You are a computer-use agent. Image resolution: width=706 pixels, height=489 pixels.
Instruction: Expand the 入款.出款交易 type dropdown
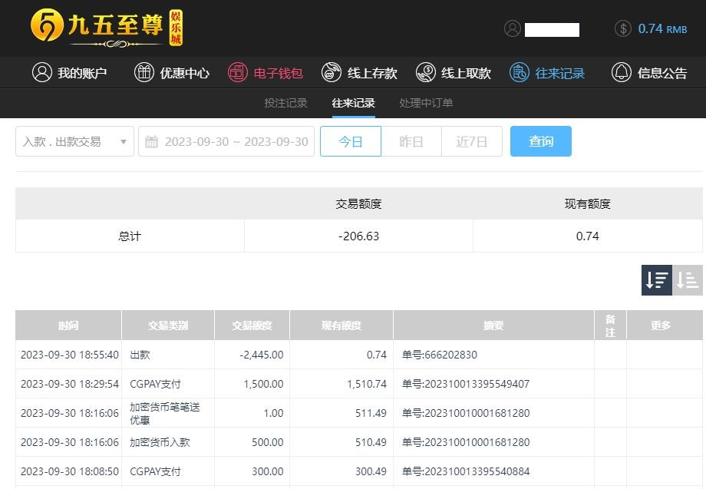pos(74,141)
